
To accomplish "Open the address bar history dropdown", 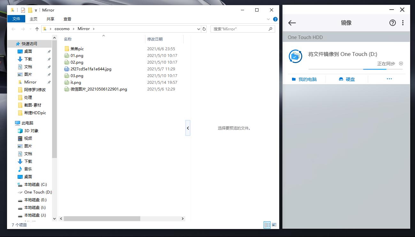I will (x=198, y=29).
